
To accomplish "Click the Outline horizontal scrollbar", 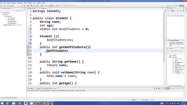I will (175, 86).
